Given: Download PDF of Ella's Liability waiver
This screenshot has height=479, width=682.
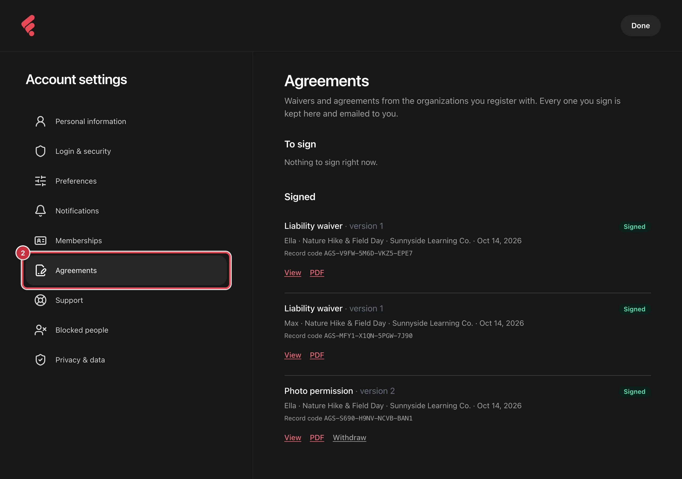Looking at the screenshot, I should click(x=317, y=272).
